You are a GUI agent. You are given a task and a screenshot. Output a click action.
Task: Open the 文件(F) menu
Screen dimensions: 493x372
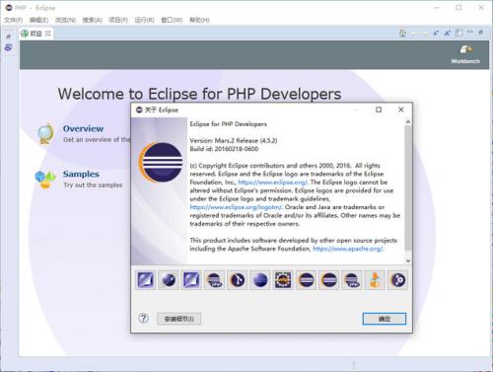[x=13, y=20]
